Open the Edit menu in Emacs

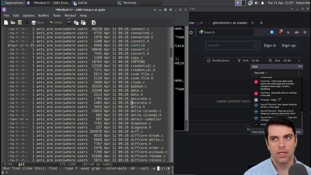pyautogui.click(x=16, y=16)
